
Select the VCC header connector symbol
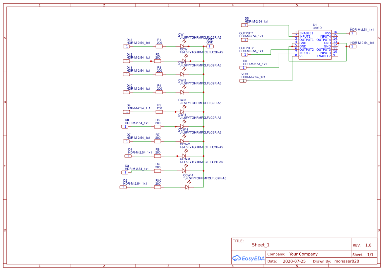243,81
